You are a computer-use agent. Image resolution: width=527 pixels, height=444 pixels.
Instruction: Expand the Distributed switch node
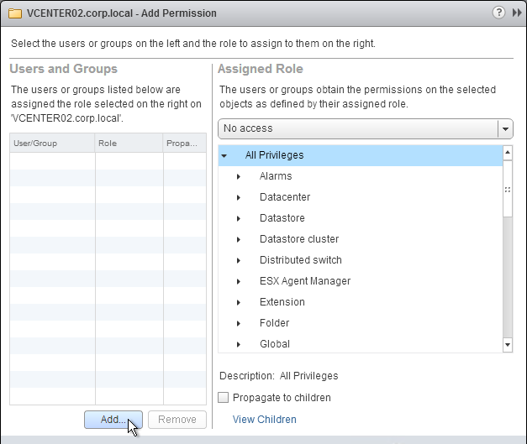(239, 260)
